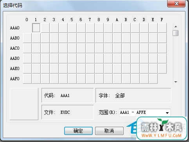Image resolution: width=189 pixels, height=142 pixels.
Task: Click the AAE0 row label
Action: pyautogui.click(x=15, y=68)
